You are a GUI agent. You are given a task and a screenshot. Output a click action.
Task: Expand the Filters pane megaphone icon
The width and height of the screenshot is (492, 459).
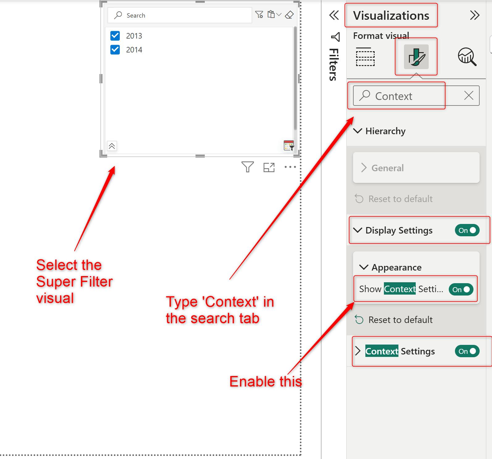click(x=335, y=37)
